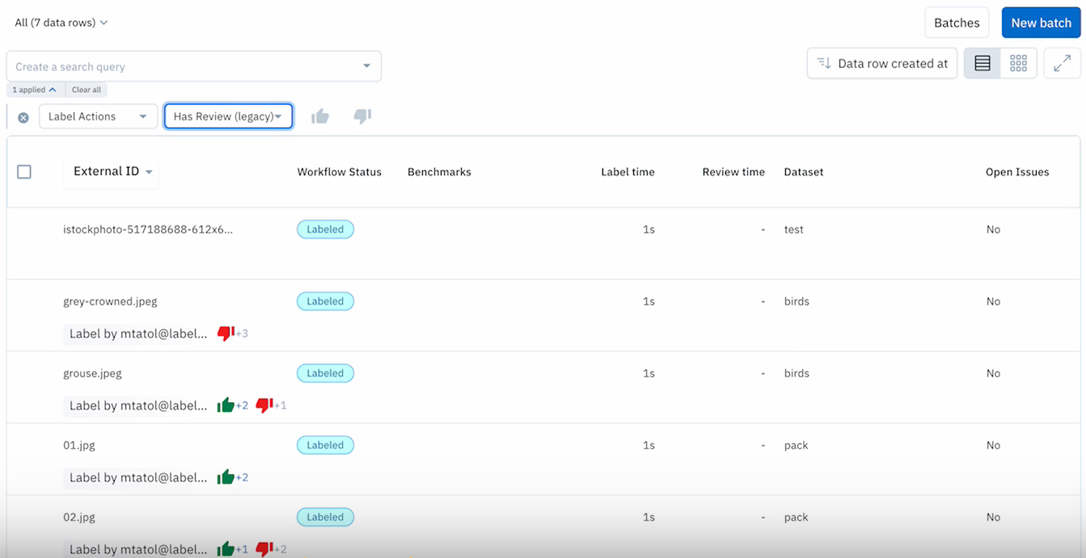Image resolution: width=1086 pixels, height=558 pixels.
Task: Click green thumbs up on grouse.jpeg row
Action: [226, 405]
